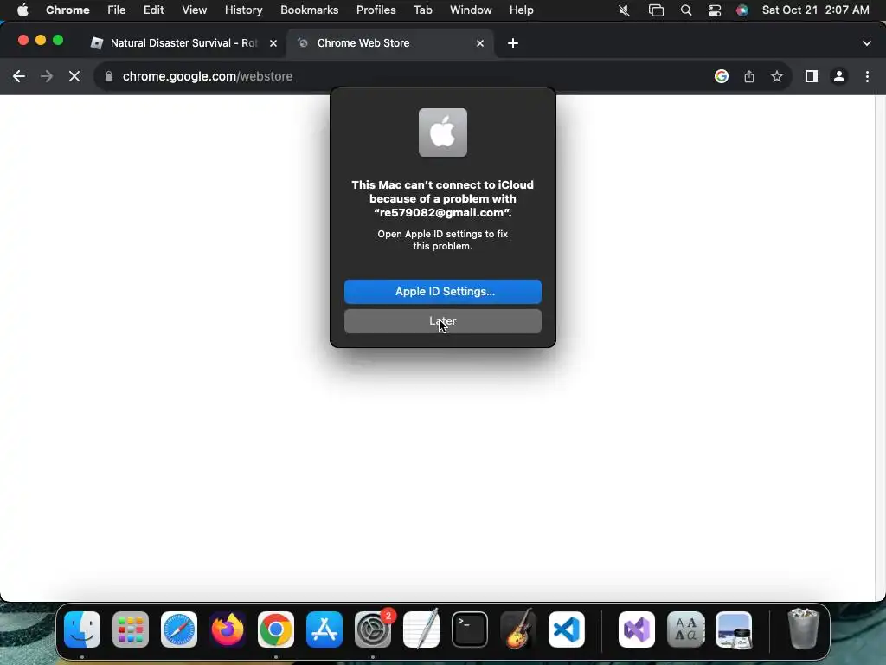886x665 pixels.
Task: Open Preview from the Dock
Action: [734, 629]
